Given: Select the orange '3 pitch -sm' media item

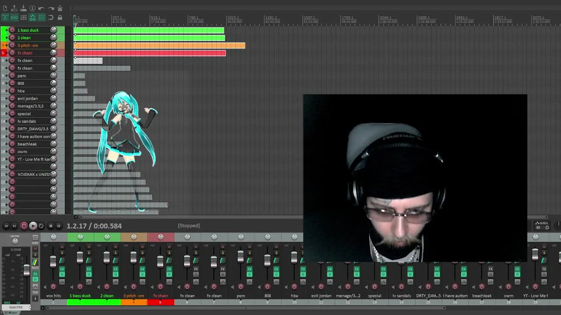Looking at the screenshot, I should [160, 45].
